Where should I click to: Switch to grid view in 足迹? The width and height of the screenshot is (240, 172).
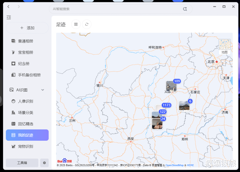pyautogui.click(x=76, y=24)
